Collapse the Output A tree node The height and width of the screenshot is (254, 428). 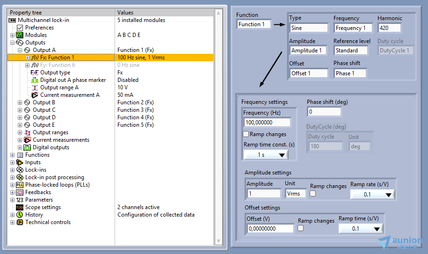pos(20,50)
